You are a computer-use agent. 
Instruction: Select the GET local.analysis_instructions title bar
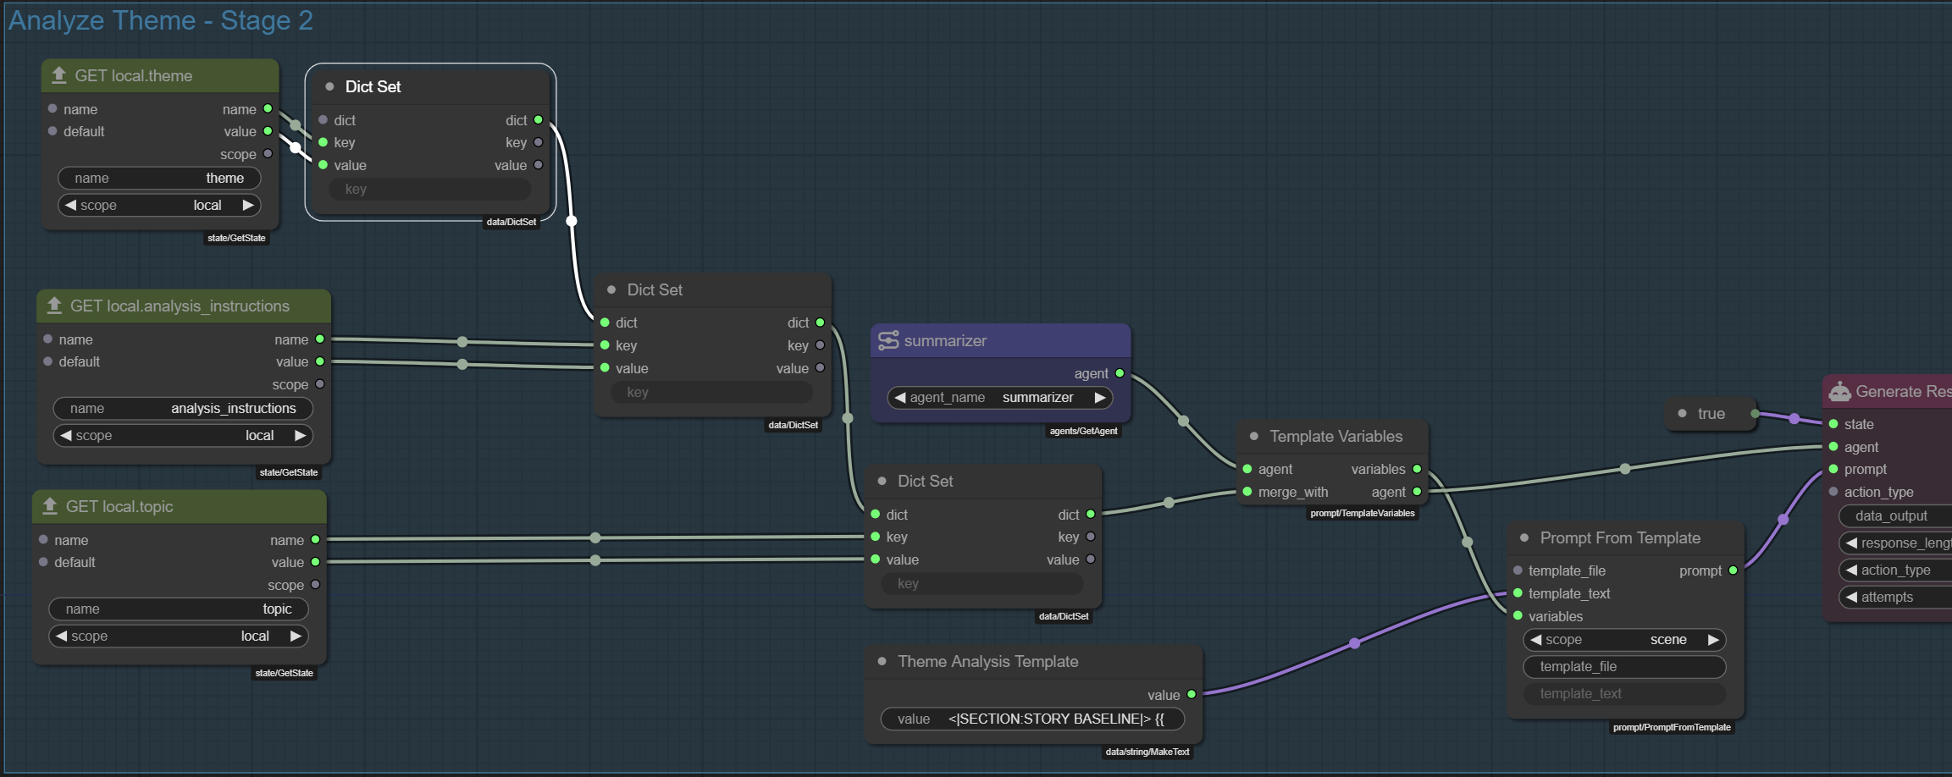tap(184, 306)
